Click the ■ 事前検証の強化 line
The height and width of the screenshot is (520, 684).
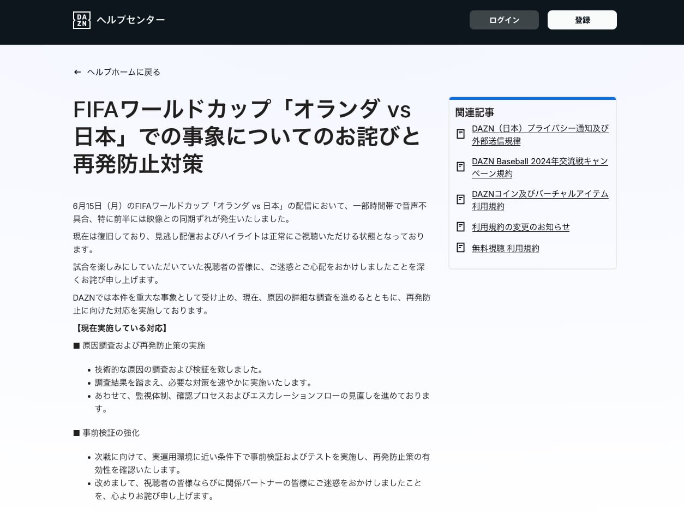pos(106,433)
